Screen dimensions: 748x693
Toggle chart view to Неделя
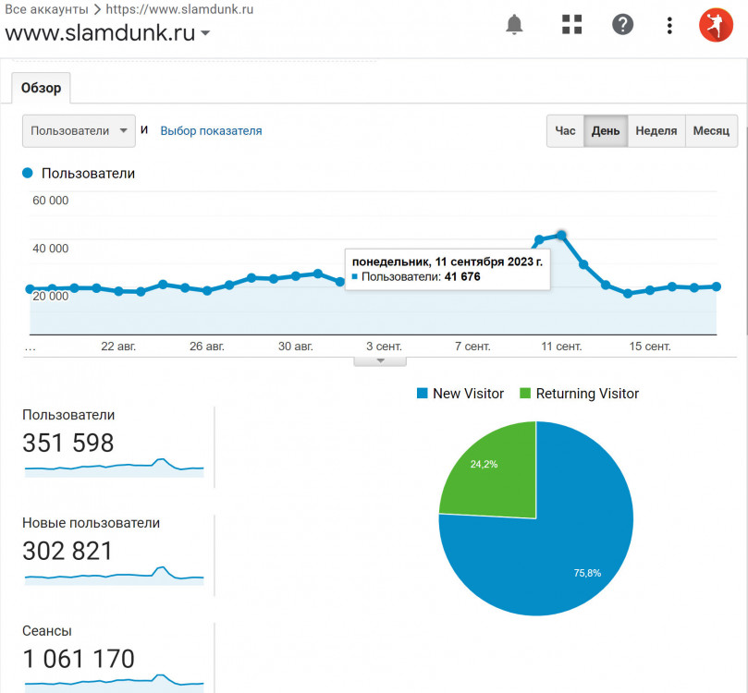coord(656,131)
